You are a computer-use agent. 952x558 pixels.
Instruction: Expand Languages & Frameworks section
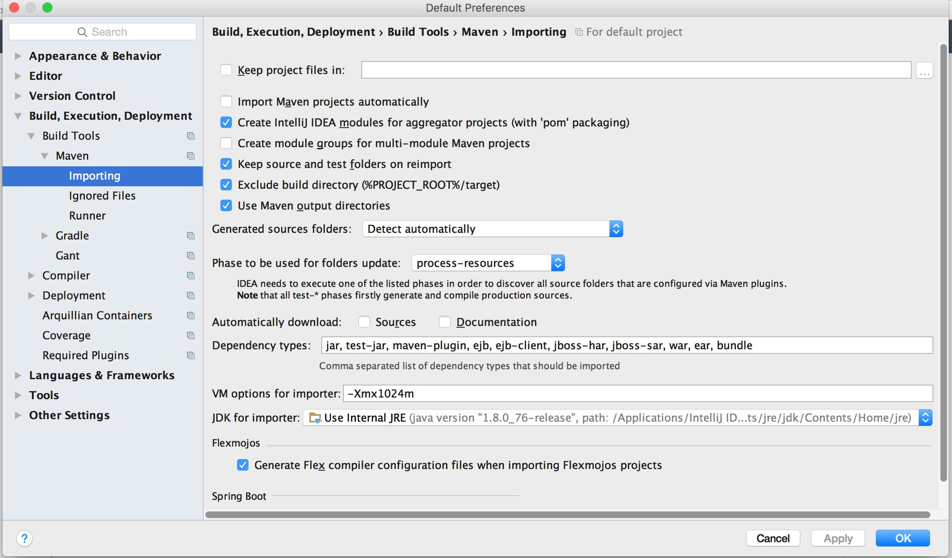(x=18, y=375)
